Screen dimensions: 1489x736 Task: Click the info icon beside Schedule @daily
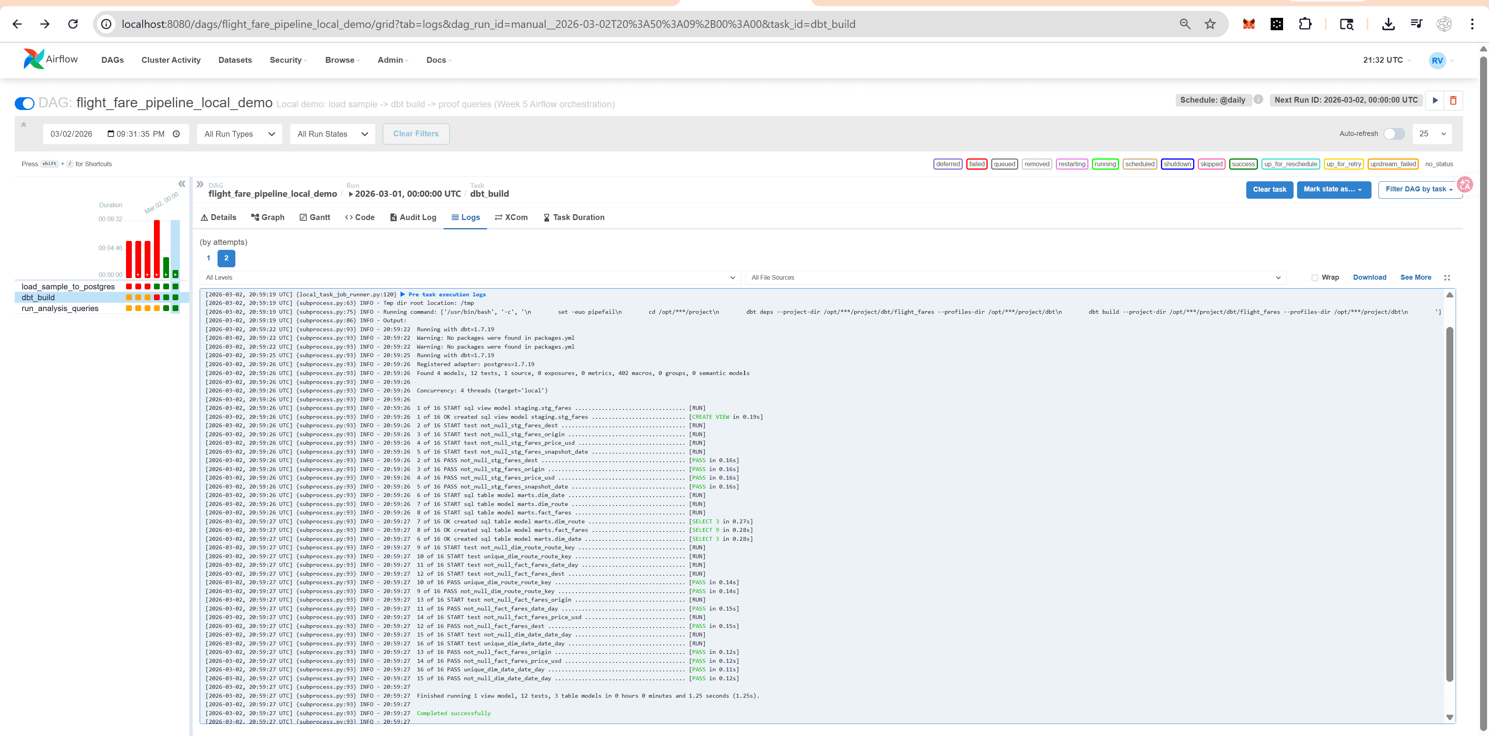[1259, 99]
